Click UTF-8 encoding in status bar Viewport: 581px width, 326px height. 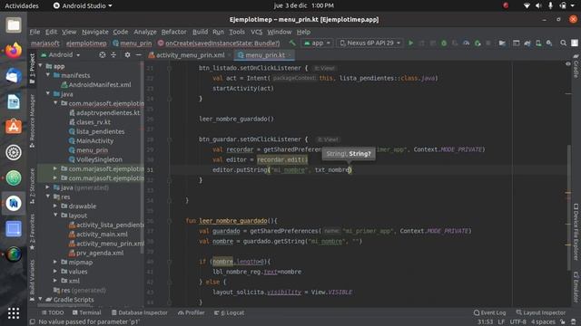517,322
